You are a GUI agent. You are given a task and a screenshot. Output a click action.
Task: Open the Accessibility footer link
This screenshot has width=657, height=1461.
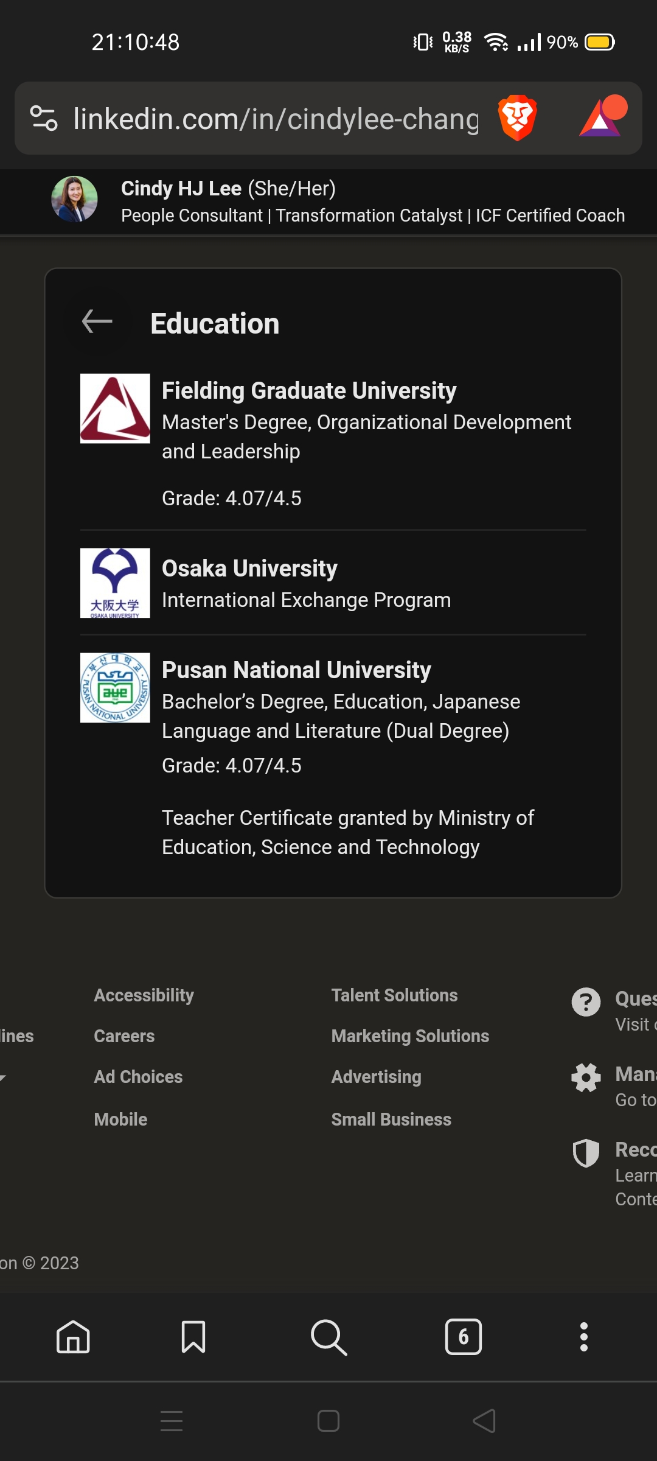point(144,995)
